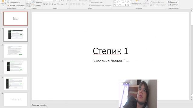Open the Рисование group dialog launcher
This screenshot has width=193, height=108.
(166, 8)
